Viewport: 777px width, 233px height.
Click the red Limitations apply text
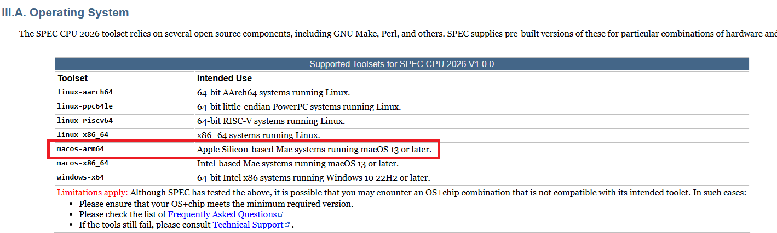[93, 192]
